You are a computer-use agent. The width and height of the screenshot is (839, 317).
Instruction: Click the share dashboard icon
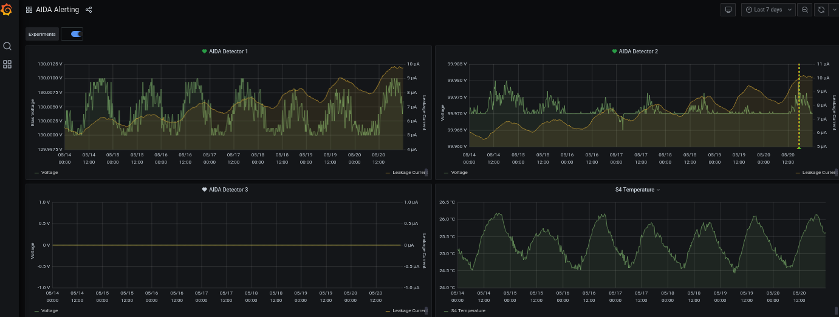[x=89, y=10]
